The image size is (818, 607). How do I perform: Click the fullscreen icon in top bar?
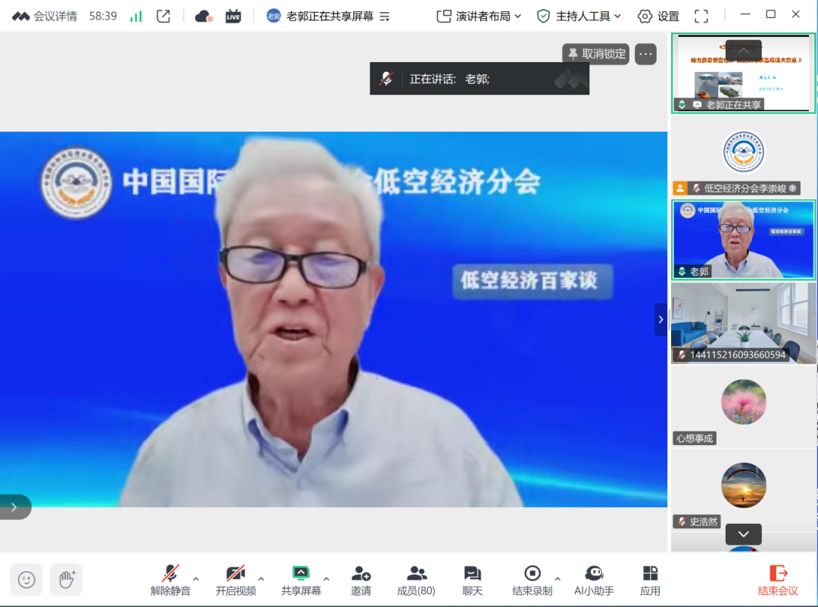701,16
